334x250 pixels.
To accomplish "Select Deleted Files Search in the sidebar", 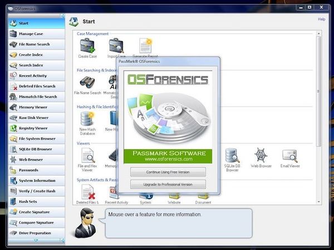I will tap(37, 86).
